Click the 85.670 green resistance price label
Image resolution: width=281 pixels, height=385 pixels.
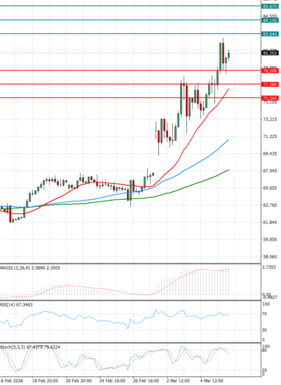point(271,7)
